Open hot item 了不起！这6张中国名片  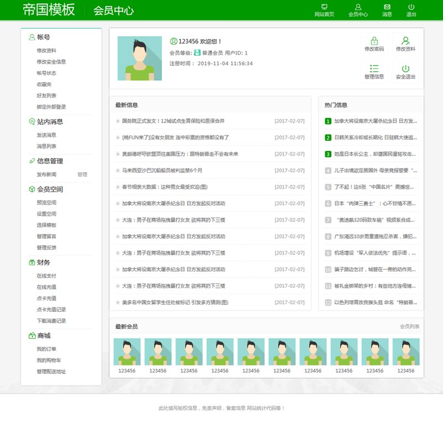pyautogui.click(x=374, y=187)
